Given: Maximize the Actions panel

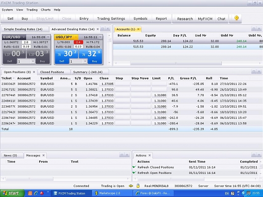Looking at the screenshot, I should [254, 155].
